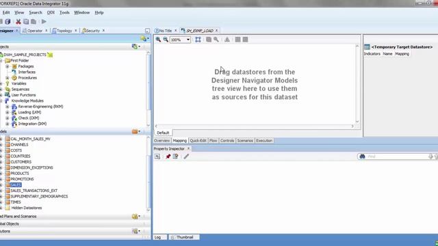438x246 pixels.
Task: Expand the Packages node
Action: point(8,66)
